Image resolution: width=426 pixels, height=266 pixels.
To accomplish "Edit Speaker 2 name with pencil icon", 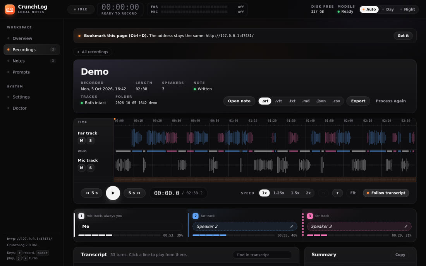I will click(x=292, y=227).
